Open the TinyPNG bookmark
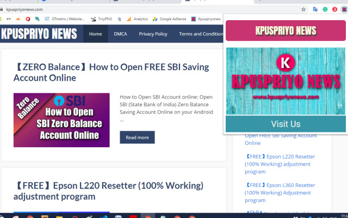Screen dimensions: 348x218 (x=102, y=19)
